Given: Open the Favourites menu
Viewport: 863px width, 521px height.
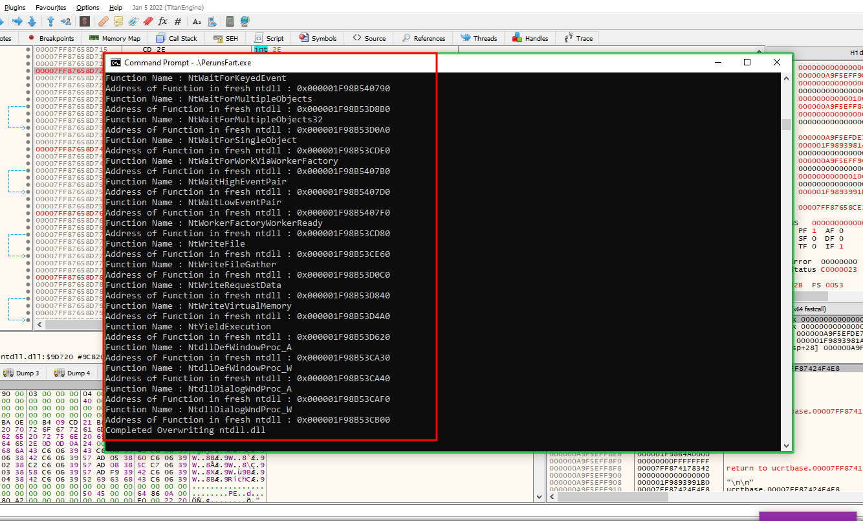Looking at the screenshot, I should (x=50, y=7).
